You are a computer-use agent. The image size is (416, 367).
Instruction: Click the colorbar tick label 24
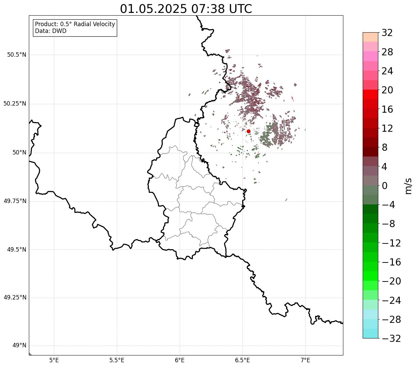[x=387, y=71]
